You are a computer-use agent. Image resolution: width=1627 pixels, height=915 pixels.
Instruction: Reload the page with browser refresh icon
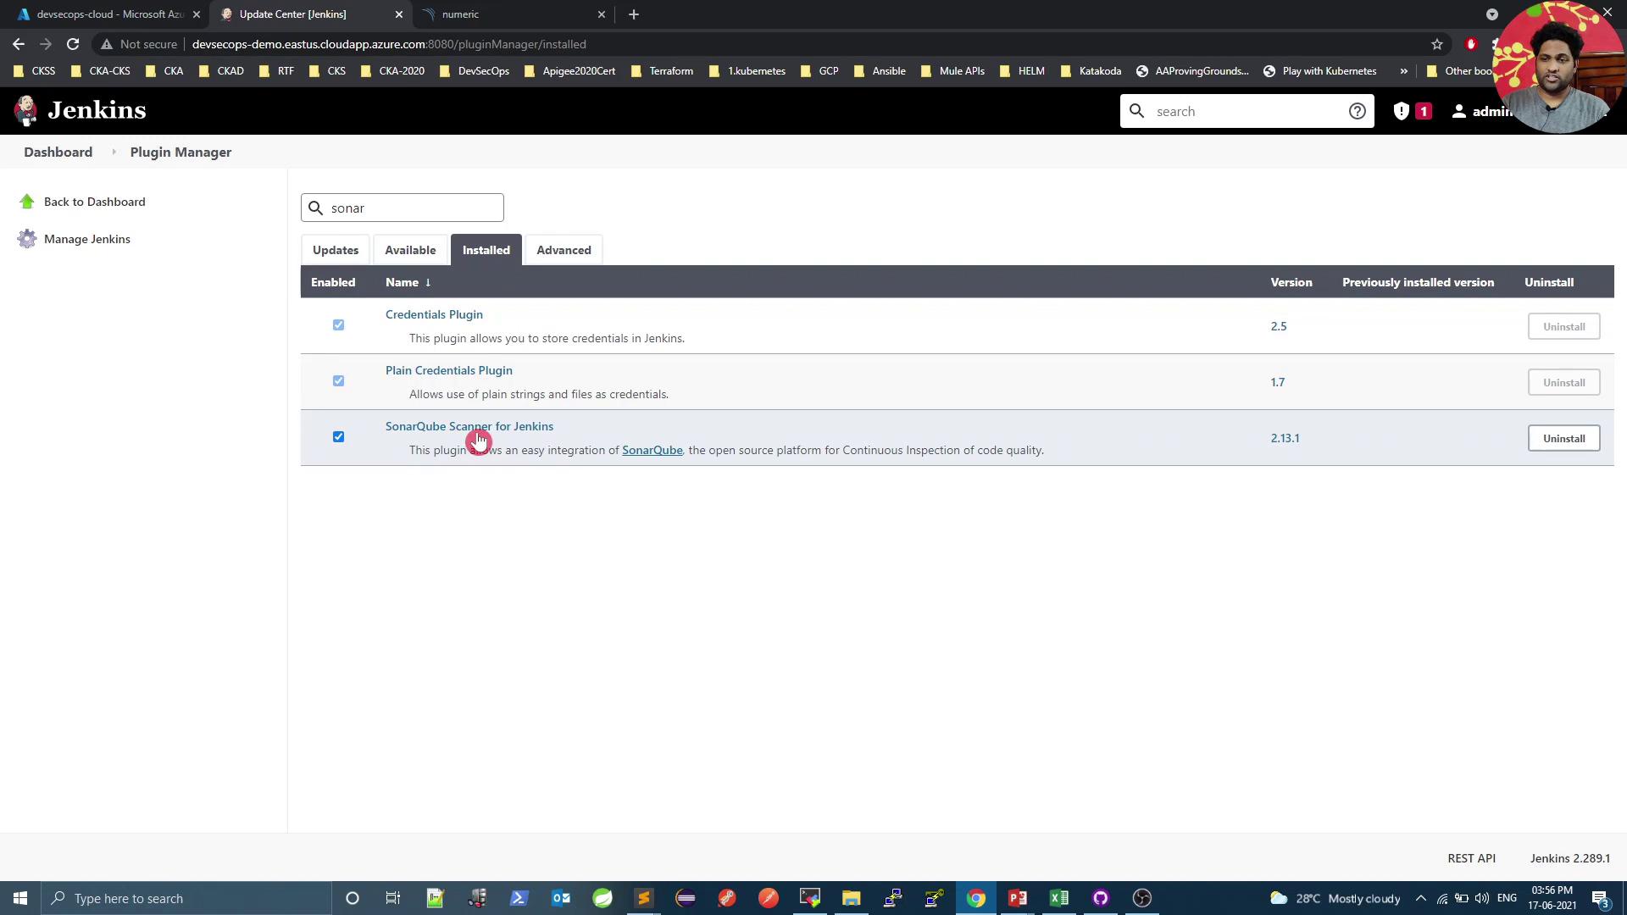[x=73, y=44]
